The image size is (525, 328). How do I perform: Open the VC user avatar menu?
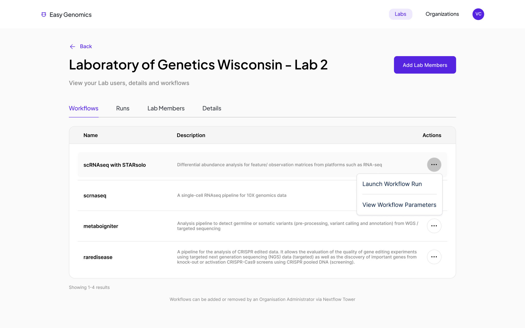click(478, 14)
